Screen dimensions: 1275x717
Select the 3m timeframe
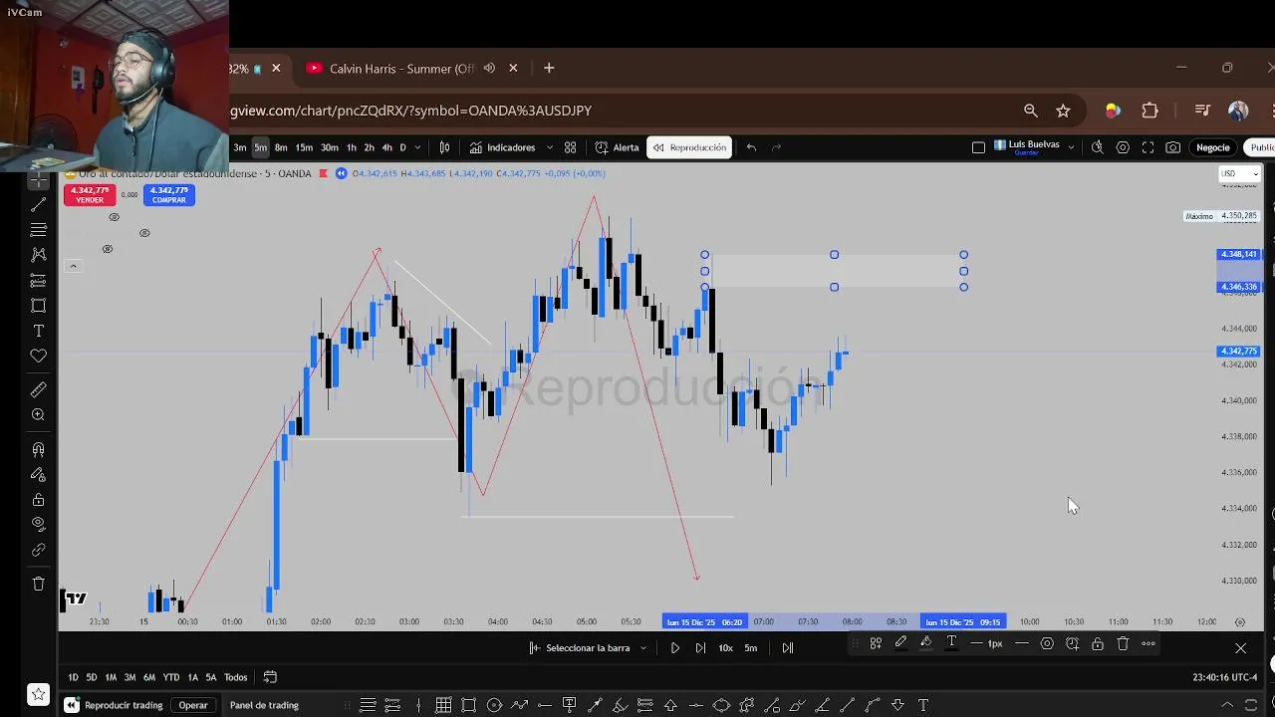point(239,147)
